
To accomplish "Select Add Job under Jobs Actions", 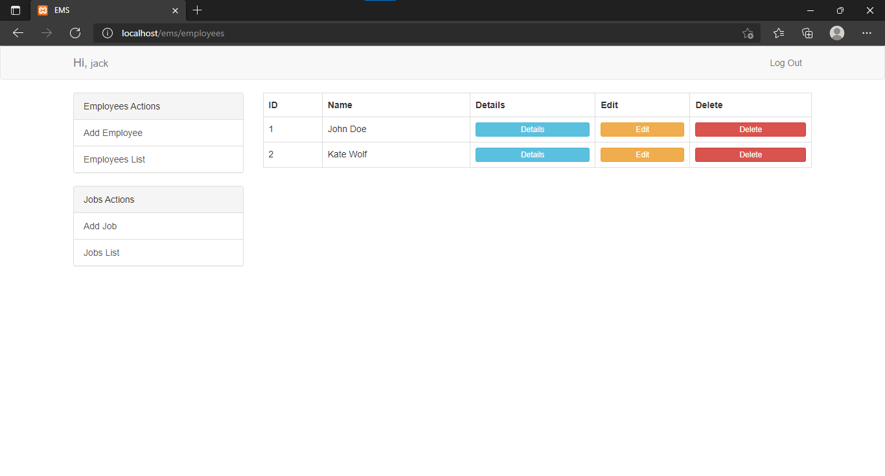I will pos(100,226).
